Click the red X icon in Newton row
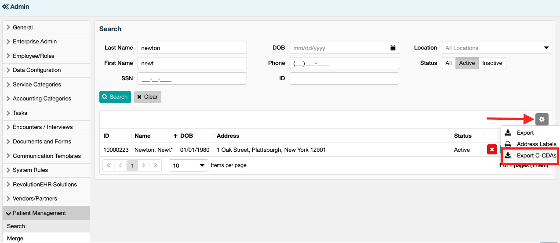 (x=492, y=150)
